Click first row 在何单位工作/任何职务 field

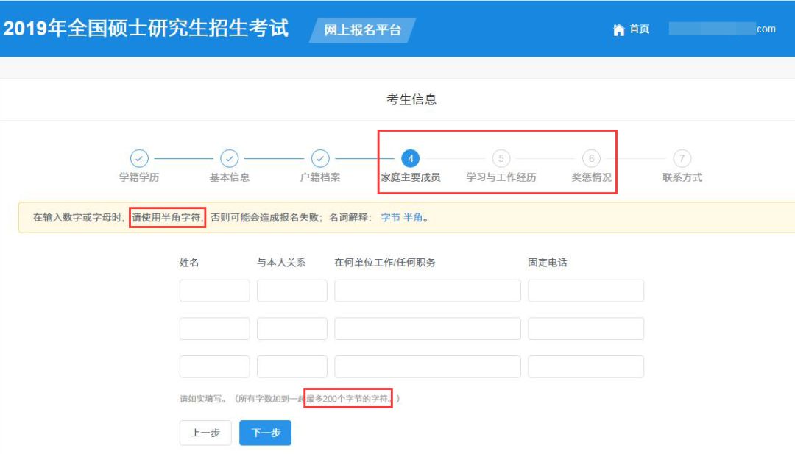[x=427, y=291]
